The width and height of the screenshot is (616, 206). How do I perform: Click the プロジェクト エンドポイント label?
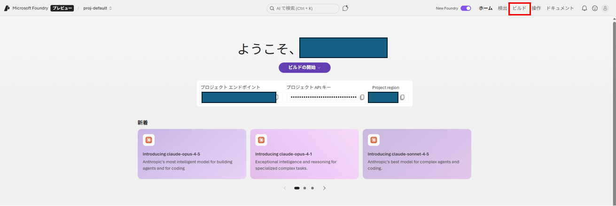click(230, 87)
